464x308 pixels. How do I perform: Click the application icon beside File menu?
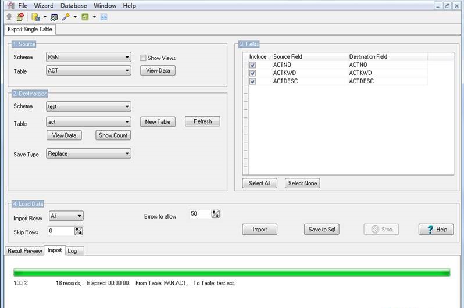(10, 5)
